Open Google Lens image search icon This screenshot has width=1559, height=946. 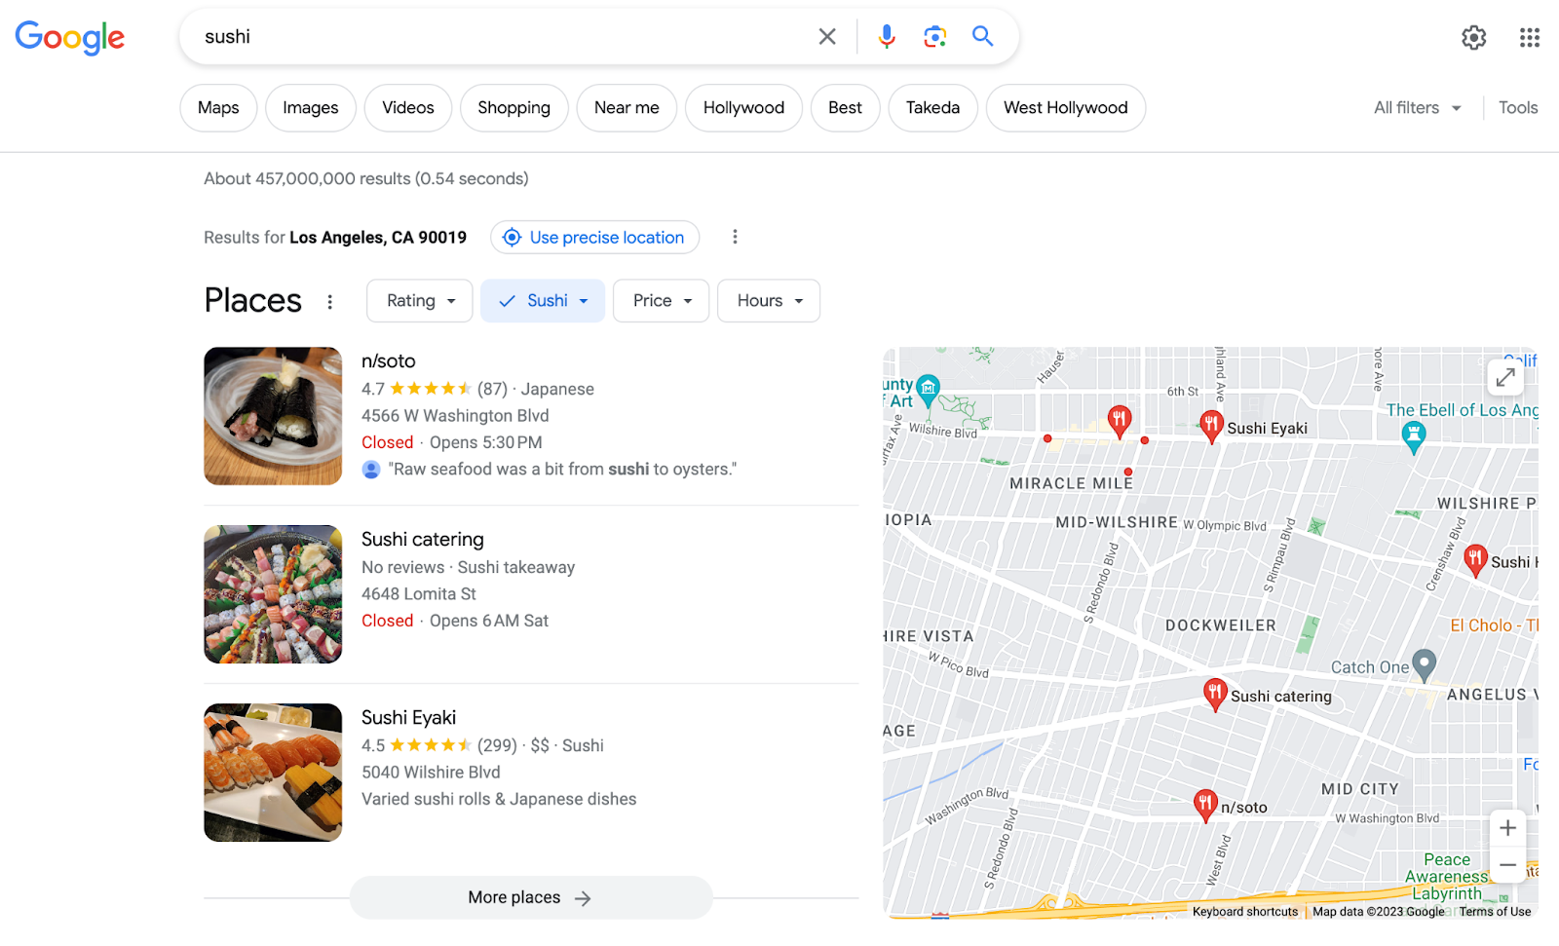[935, 37]
